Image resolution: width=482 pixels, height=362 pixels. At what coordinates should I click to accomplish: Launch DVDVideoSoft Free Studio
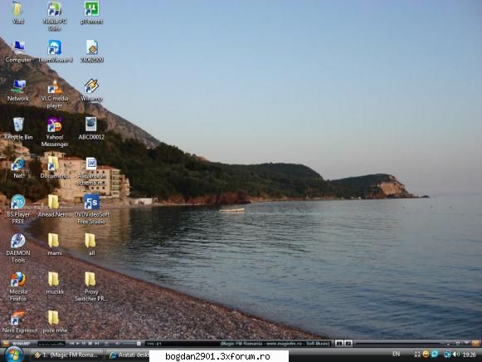click(91, 209)
